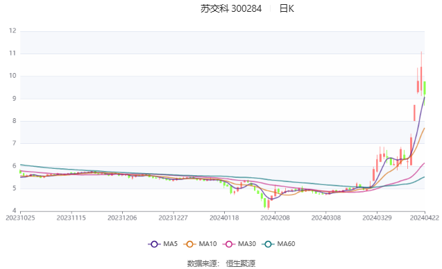Screen dimensions: 442x269
Task: Toggle the MA5 legend series
Action: [x=162, y=244]
